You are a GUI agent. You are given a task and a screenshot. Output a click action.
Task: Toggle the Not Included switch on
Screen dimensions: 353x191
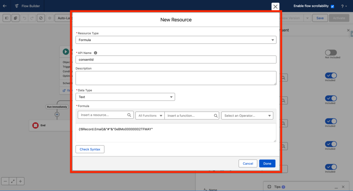(331, 52)
